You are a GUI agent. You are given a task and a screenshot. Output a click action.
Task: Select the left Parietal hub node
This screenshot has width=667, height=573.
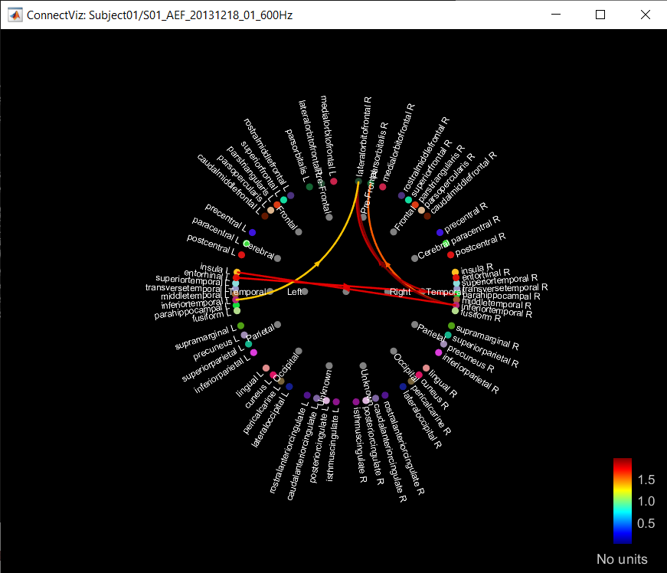pyautogui.click(x=278, y=325)
